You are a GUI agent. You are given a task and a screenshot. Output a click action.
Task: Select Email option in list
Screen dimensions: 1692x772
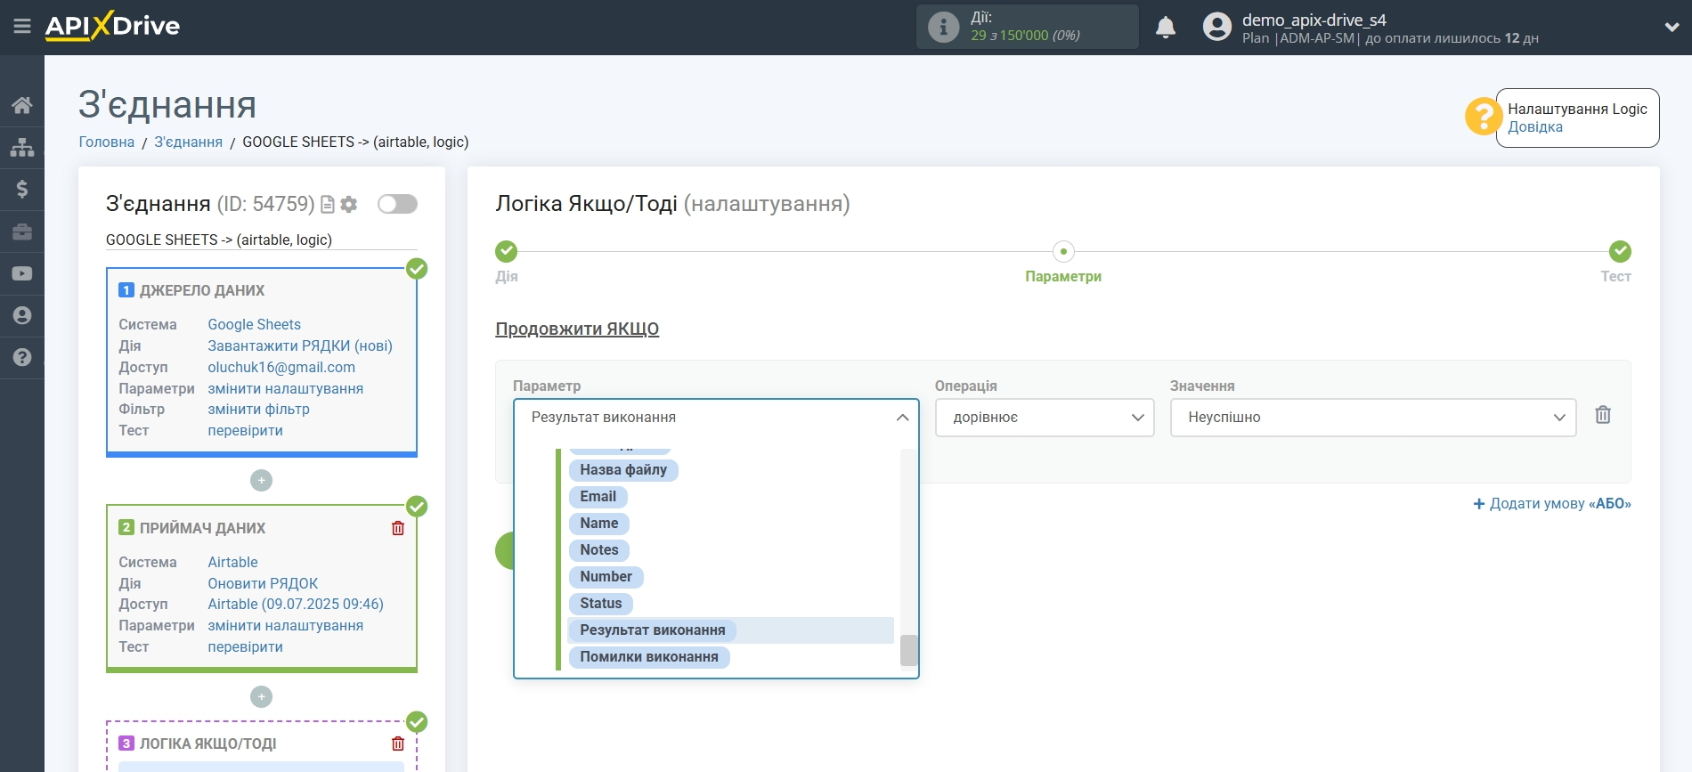coord(598,497)
